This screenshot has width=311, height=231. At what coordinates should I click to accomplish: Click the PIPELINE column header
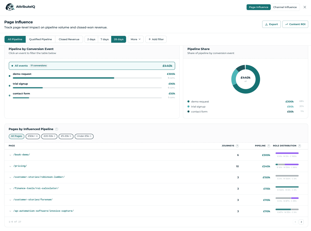point(260,146)
